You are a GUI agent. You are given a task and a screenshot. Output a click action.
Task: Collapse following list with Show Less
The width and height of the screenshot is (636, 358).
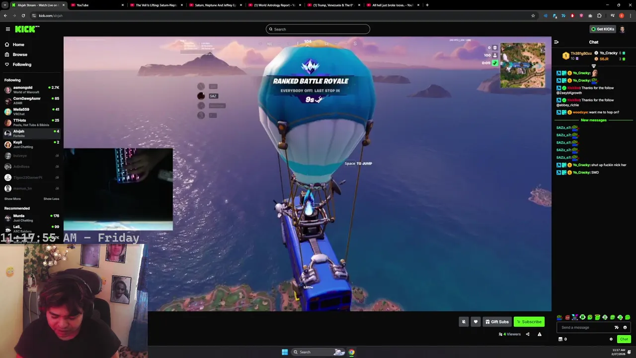pos(51,199)
